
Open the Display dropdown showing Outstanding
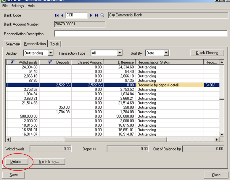(51, 53)
